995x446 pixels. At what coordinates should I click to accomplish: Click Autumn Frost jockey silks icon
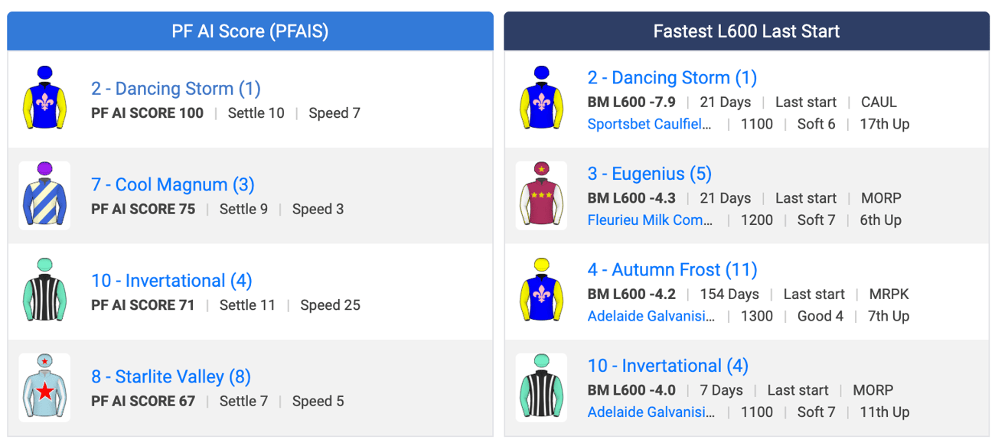click(541, 291)
